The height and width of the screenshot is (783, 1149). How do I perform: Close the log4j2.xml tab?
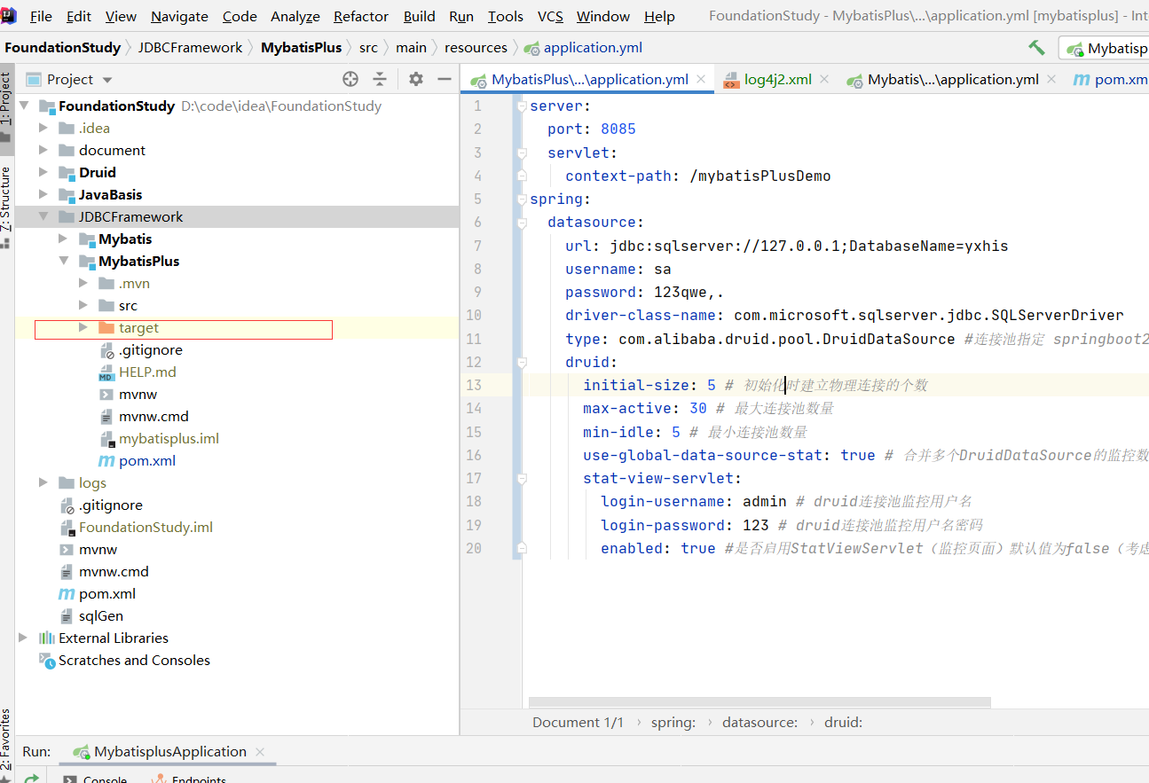pos(823,79)
